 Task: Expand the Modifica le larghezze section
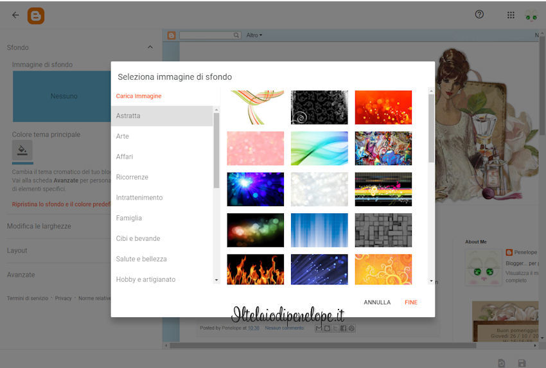pos(39,226)
